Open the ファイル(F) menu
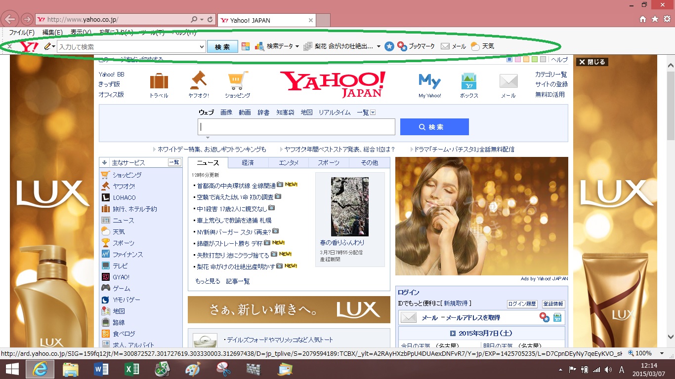 [x=22, y=33]
